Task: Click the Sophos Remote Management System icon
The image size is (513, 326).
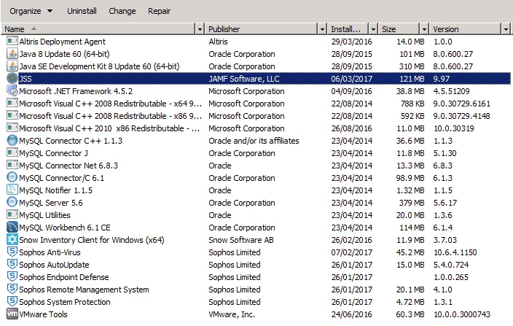Action: [12, 290]
